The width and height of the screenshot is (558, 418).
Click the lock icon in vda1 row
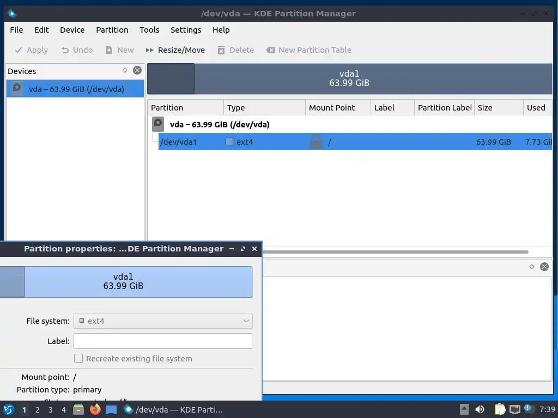(316, 142)
